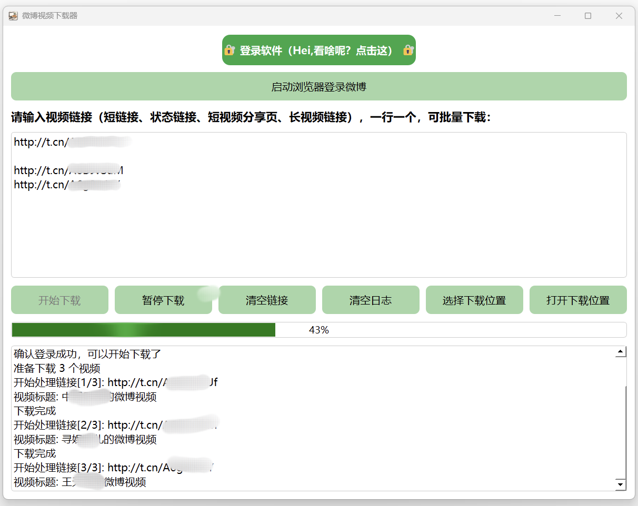Click the left lock icon on login button
Screen dimensions: 638x506
pyautogui.click(x=230, y=50)
